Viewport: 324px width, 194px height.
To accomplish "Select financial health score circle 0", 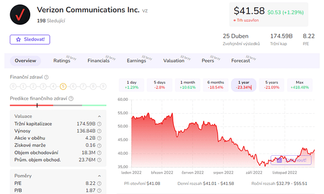I will (13, 86).
